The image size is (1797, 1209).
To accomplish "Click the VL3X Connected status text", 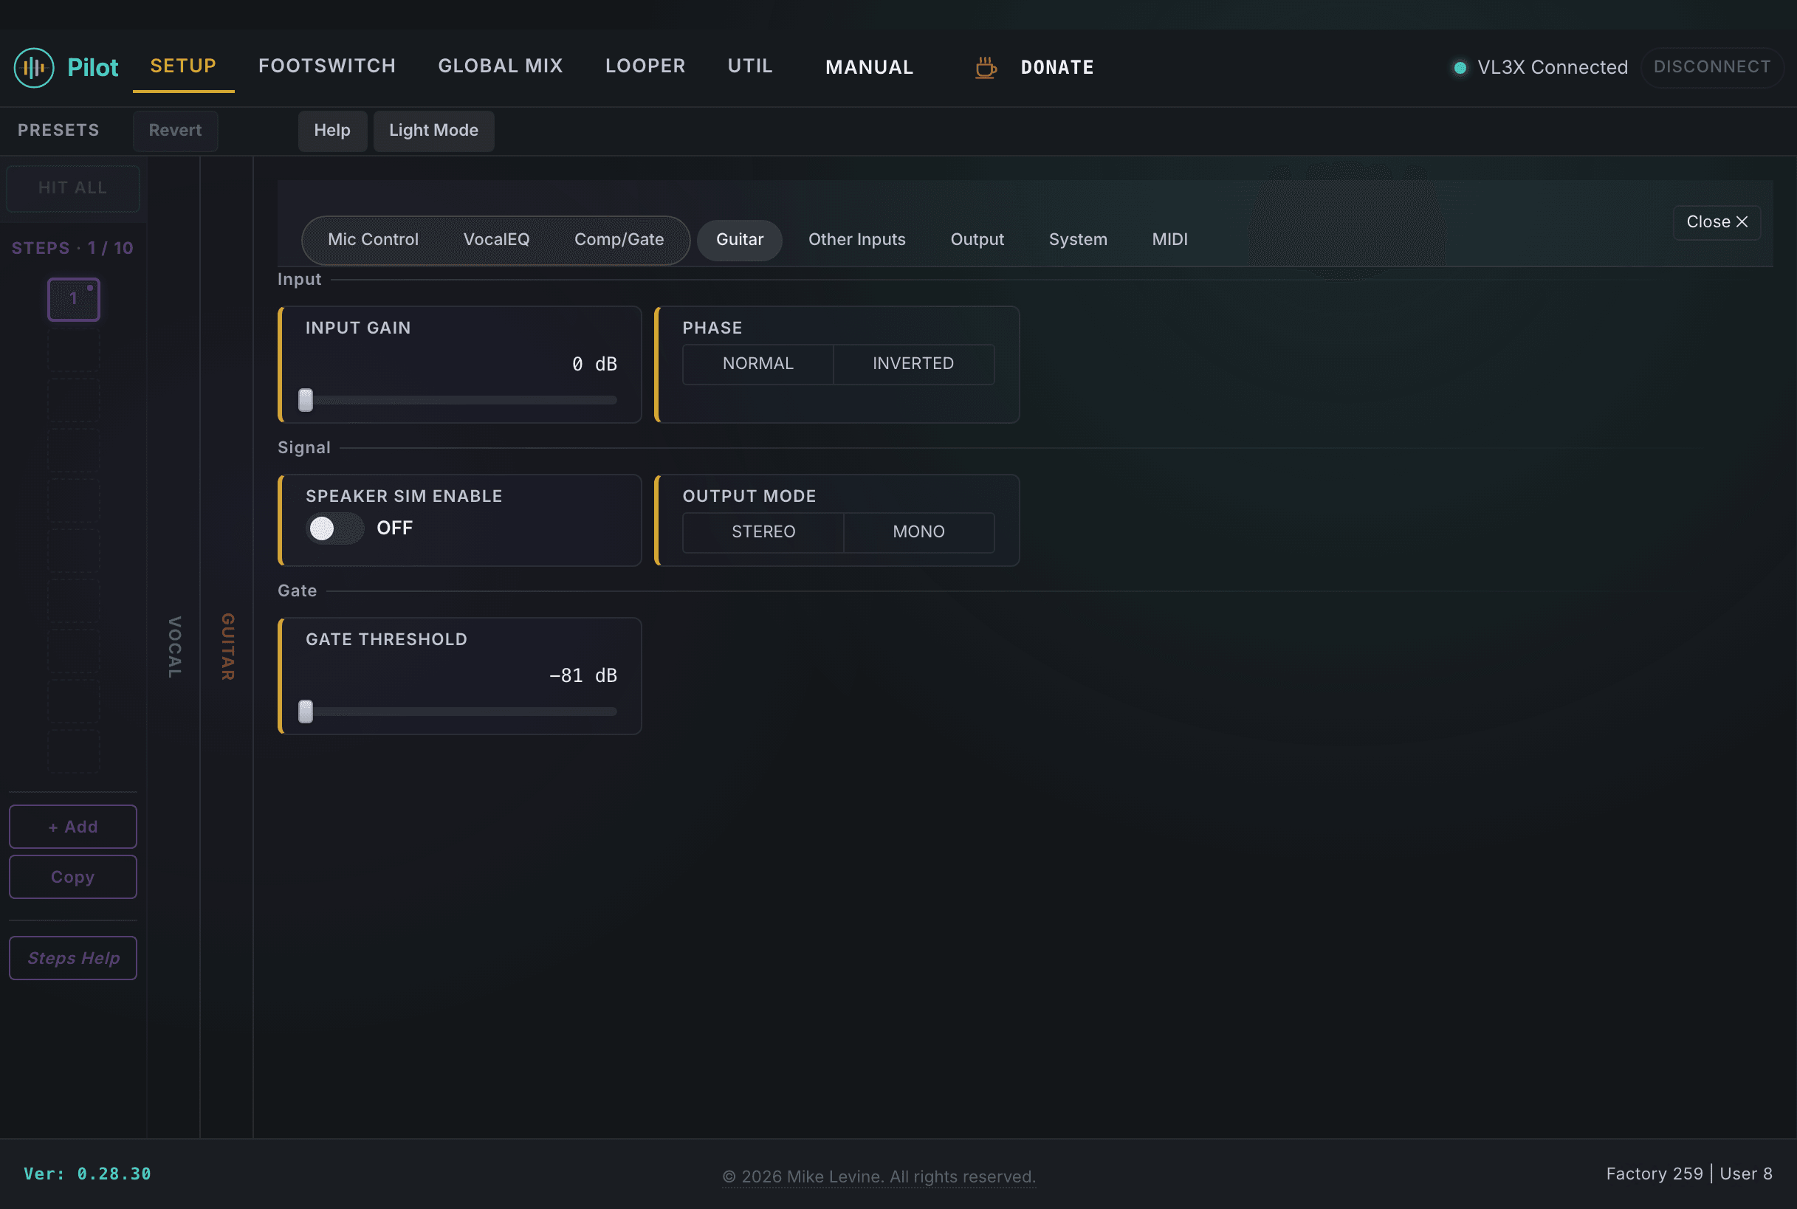I will pos(1553,68).
